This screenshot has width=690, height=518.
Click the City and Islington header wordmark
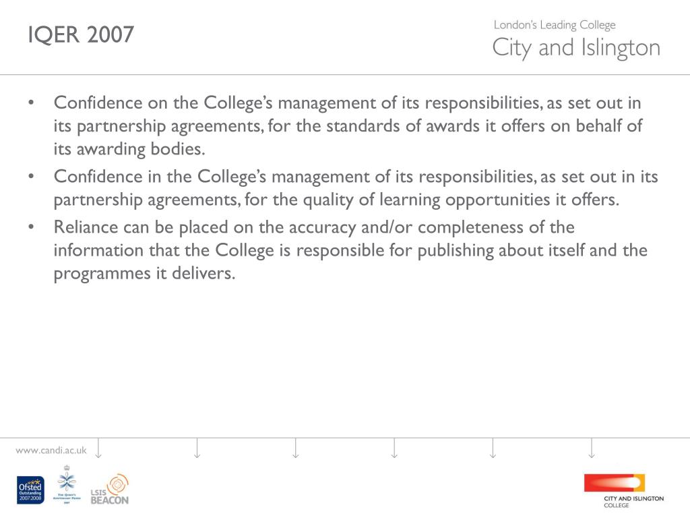pyautogui.click(x=576, y=48)
